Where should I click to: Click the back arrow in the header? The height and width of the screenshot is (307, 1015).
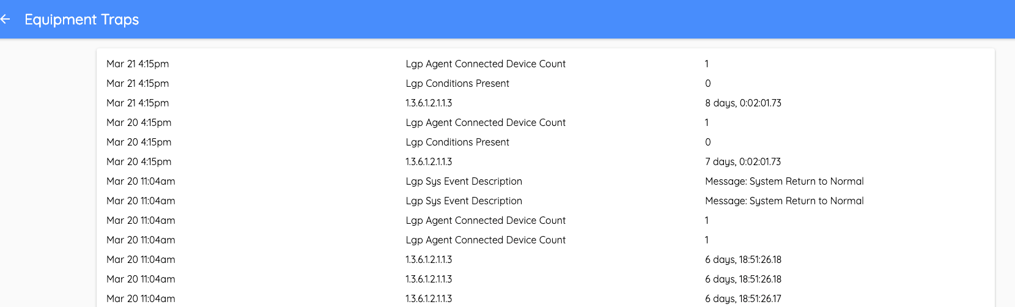pyautogui.click(x=6, y=20)
